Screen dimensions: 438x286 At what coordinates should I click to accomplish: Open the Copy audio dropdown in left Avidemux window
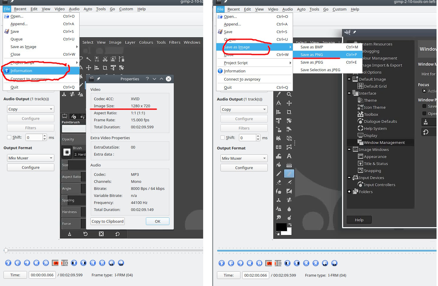[31, 109]
